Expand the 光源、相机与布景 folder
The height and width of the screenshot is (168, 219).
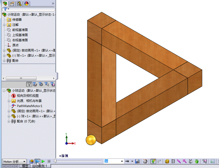click(9, 101)
